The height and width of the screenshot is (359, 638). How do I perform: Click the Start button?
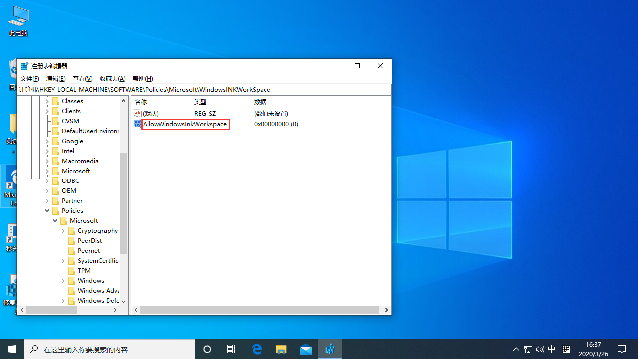[12, 349]
